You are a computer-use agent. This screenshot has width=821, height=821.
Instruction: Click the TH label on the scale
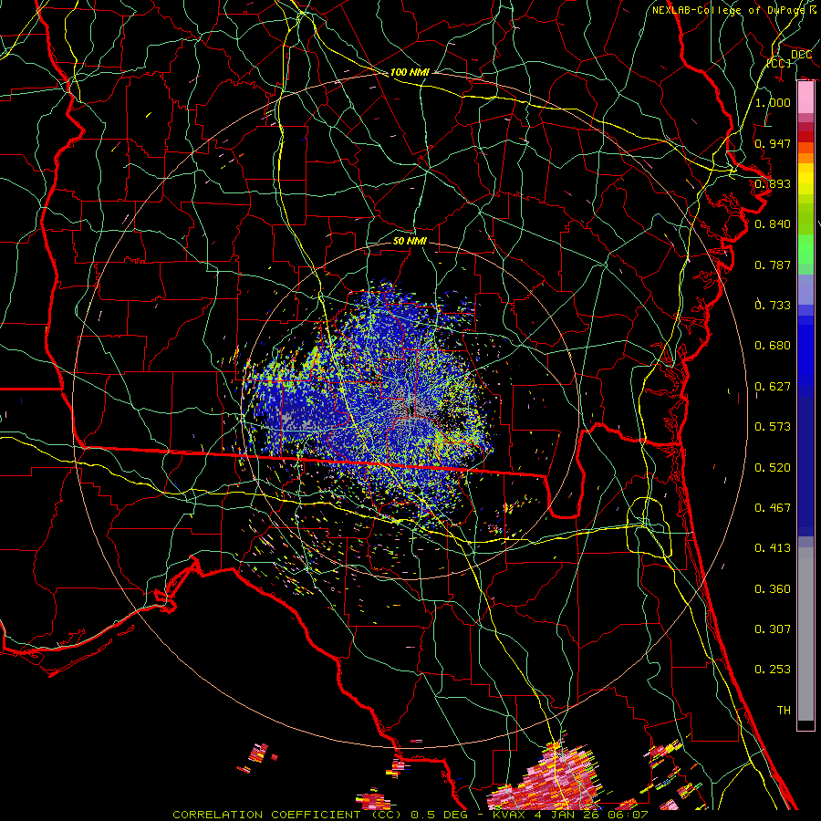click(784, 711)
